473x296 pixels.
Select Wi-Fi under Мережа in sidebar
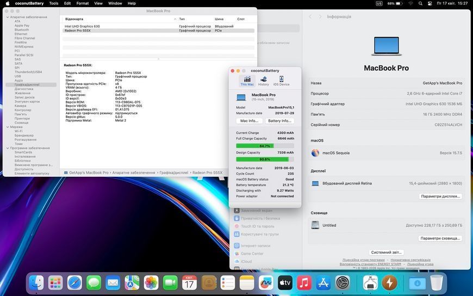coord(18,131)
